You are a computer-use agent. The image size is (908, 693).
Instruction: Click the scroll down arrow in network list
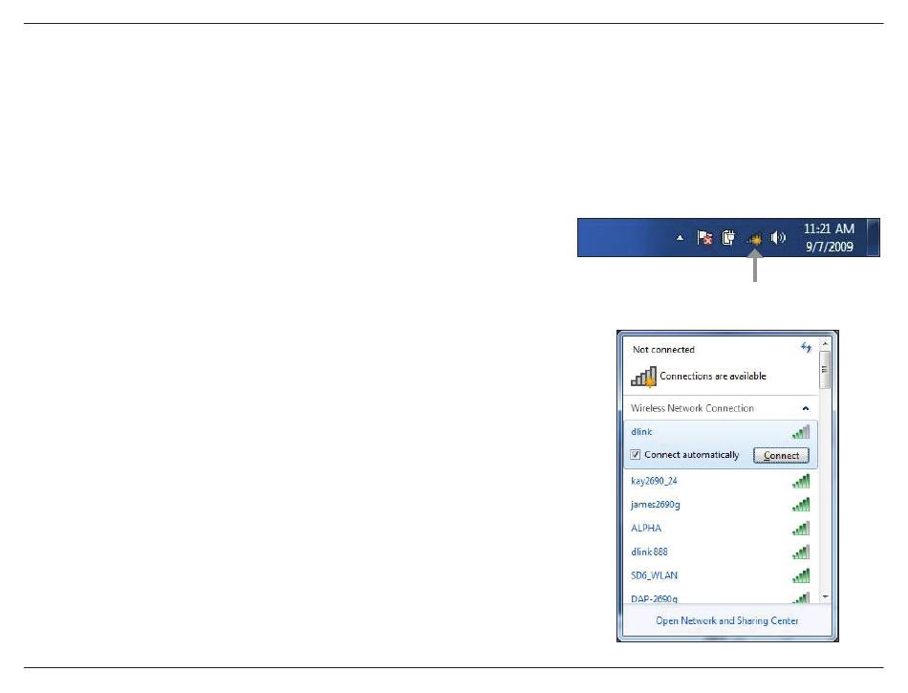(825, 596)
